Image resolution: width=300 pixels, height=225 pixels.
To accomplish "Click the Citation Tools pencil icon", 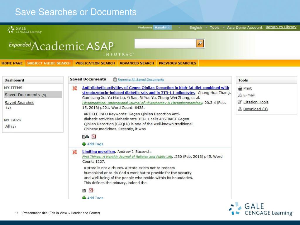I will pyautogui.click(x=240, y=102).
